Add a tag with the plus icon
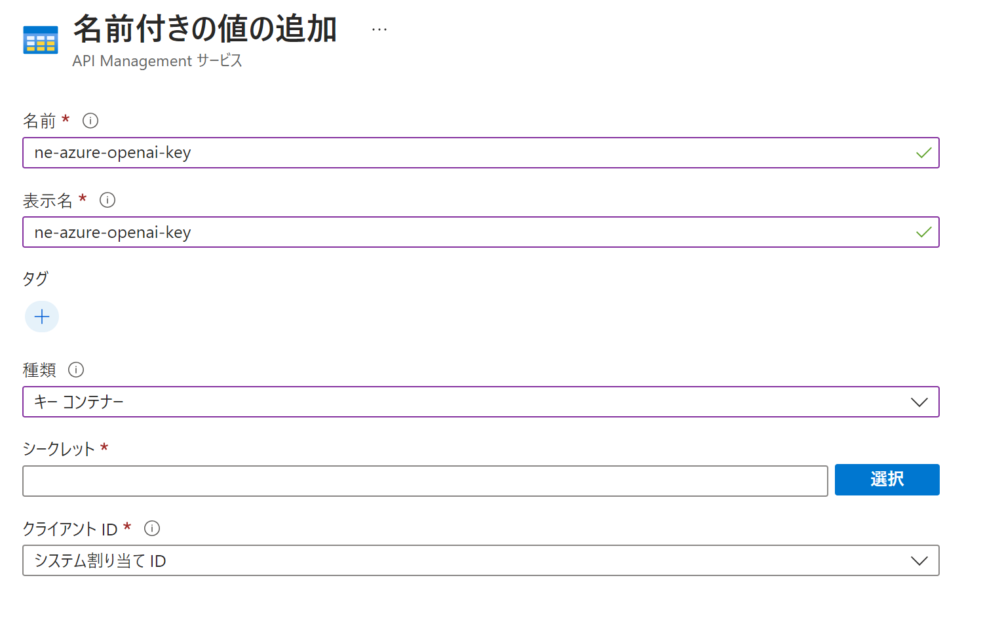Viewport: 983px width, 639px height. point(42,317)
